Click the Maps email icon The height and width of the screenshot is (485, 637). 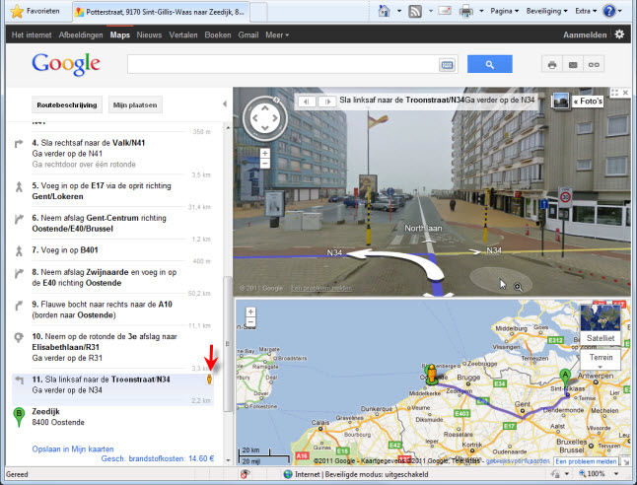pyautogui.click(x=573, y=65)
